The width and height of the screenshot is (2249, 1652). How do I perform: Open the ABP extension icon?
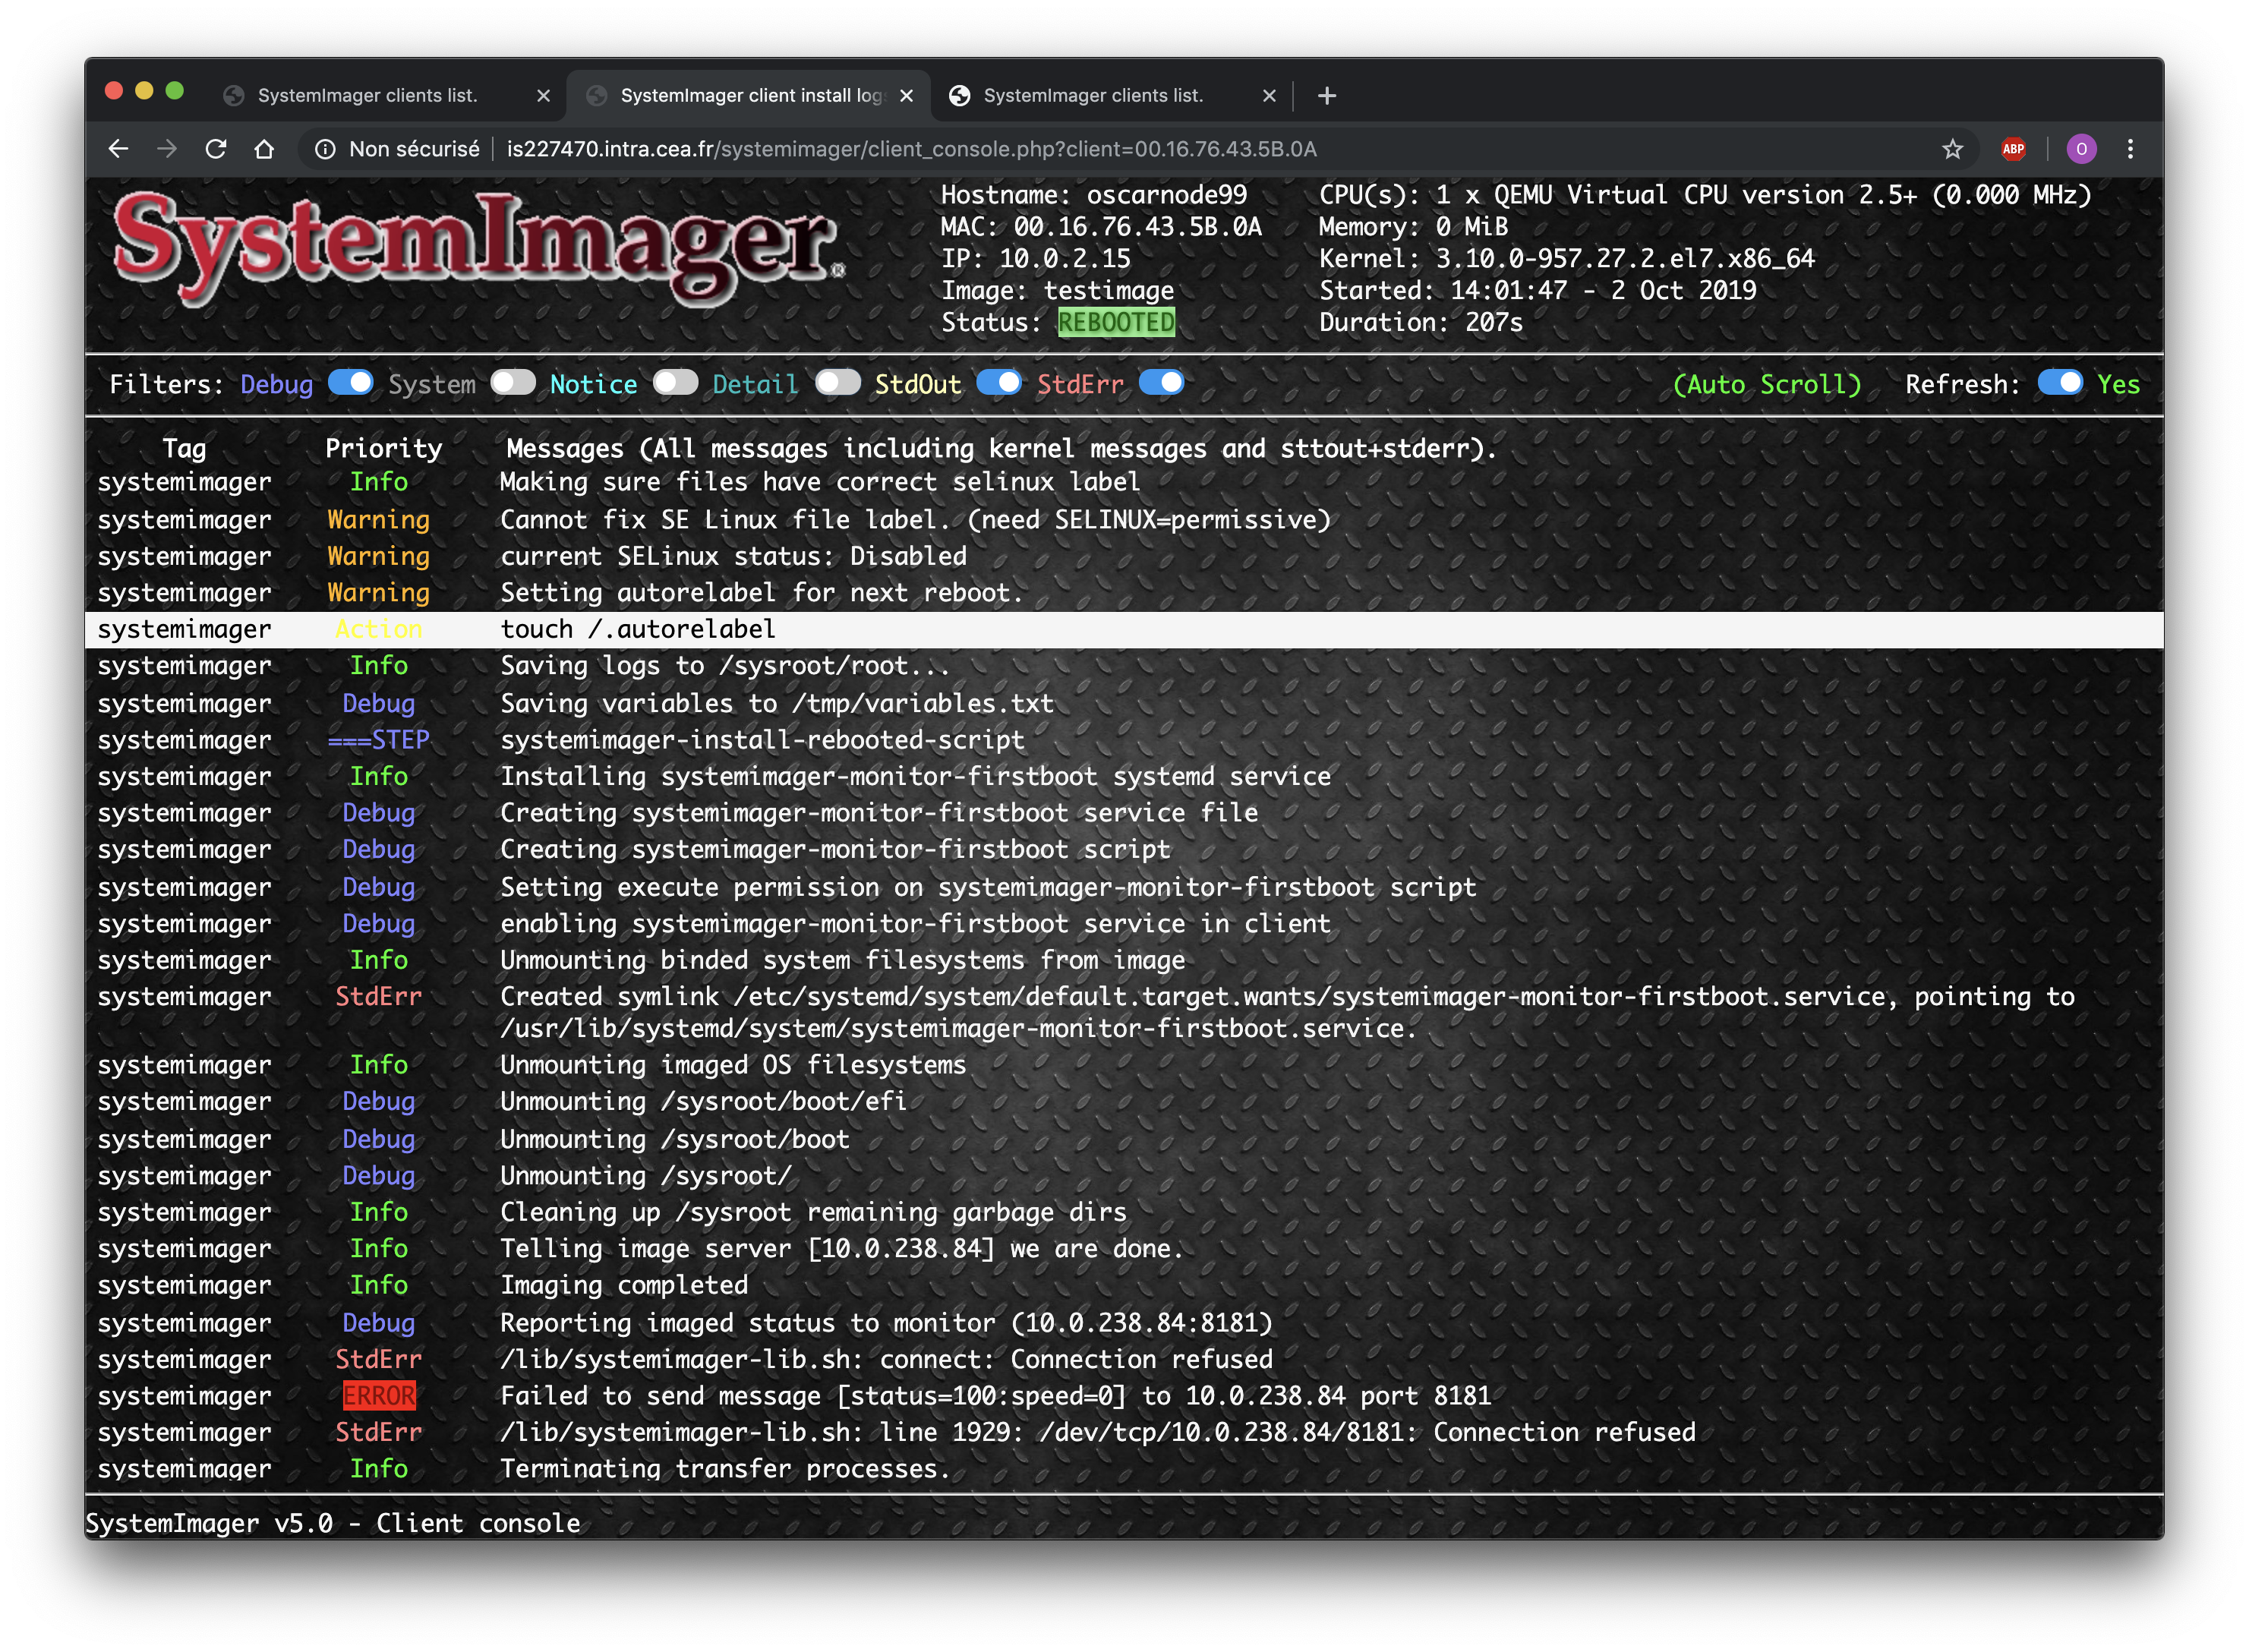[2013, 149]
